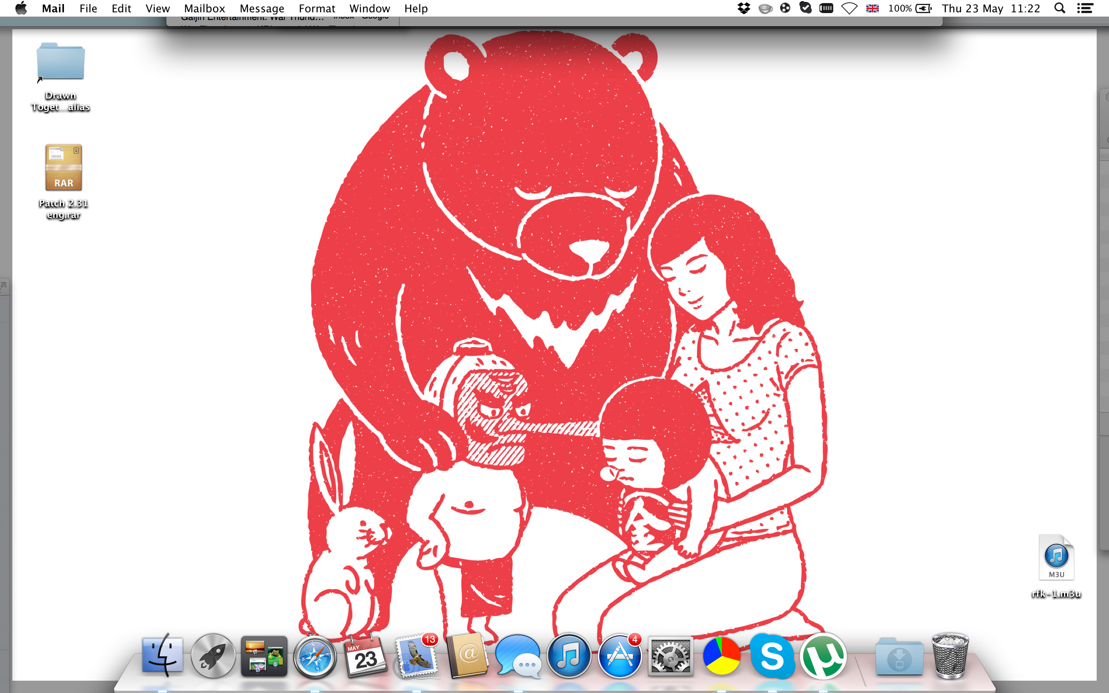This screenshot has width=1109, height=693.
Task: Open the Downloads folder stack
Action: (x=899, y=656)
